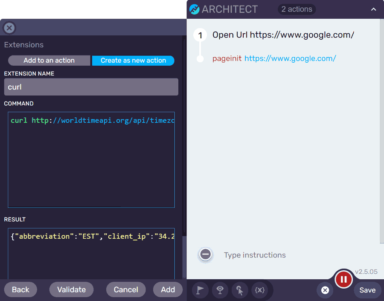Click the Extension Name field containing 'curl'
This screenshot has width=384, height=301.
[x=91, y=87]
